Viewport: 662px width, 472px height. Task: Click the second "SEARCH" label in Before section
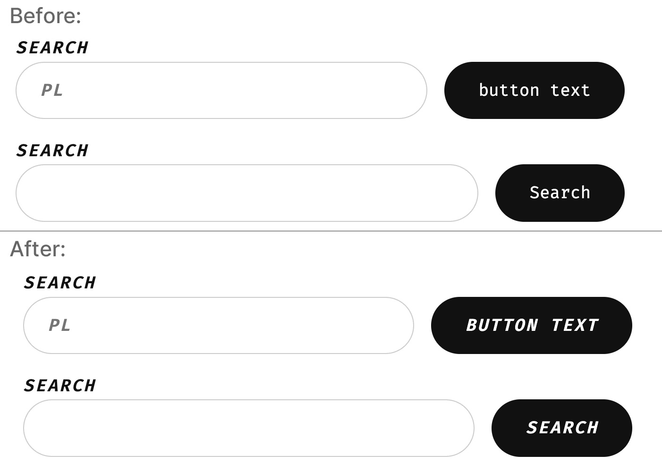[x=52, y=150]
